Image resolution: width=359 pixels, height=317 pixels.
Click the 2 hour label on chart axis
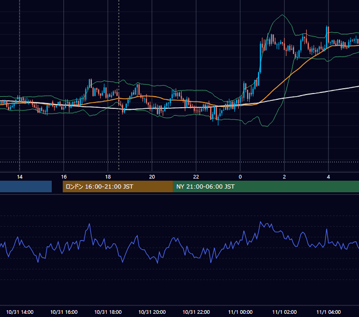coord(285,177)
